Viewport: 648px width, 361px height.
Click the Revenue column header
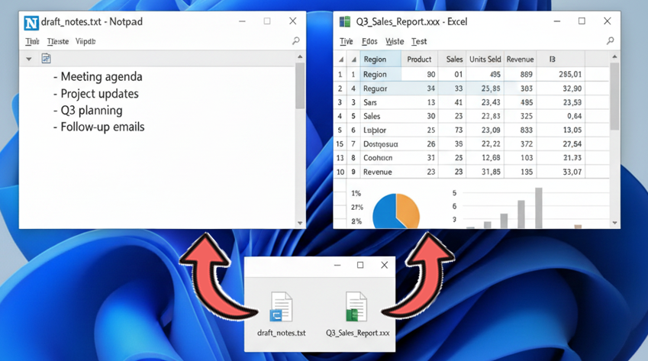[520, 60]
